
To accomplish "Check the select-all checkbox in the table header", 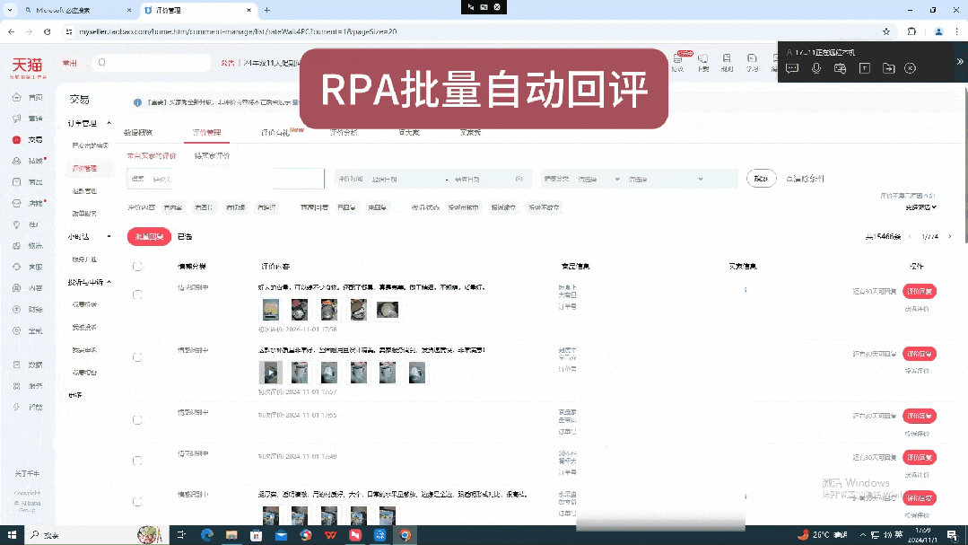I will (137, 266).
